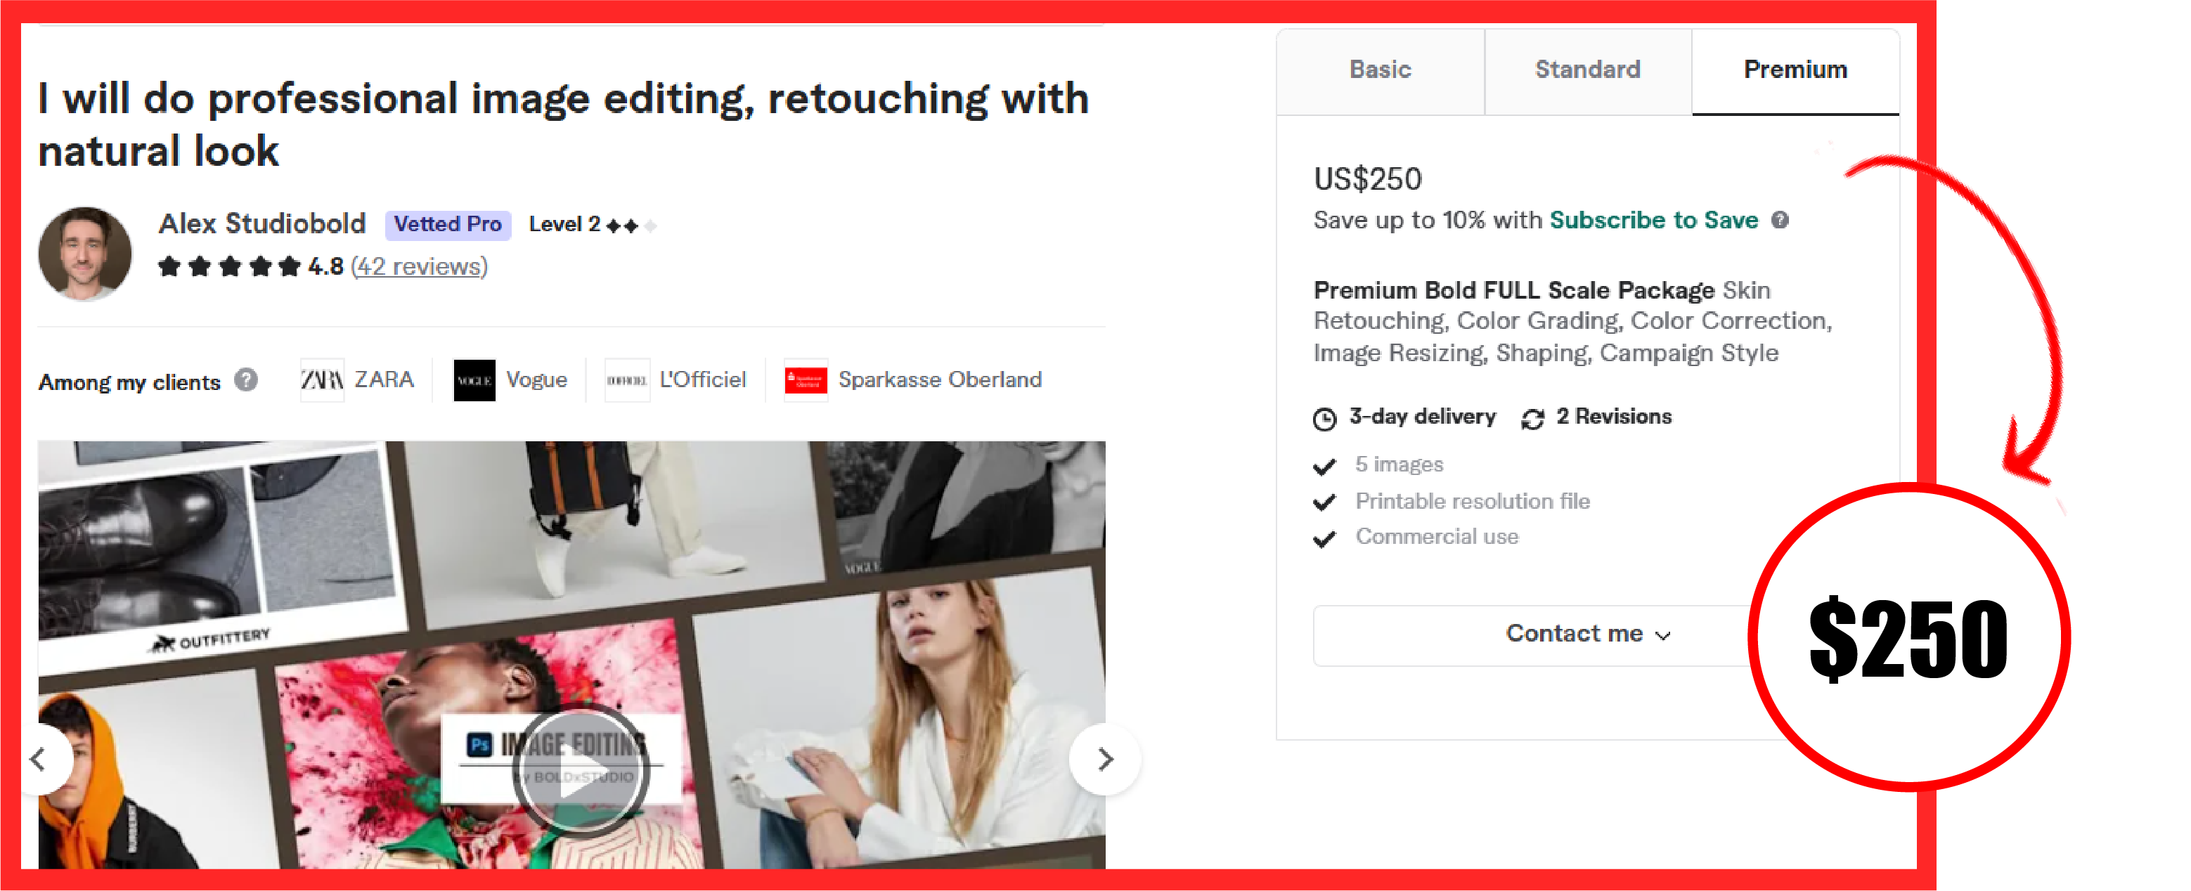Click the checkmark beside Commercial use
Viewport: 2191px width, 891px height.
(x=1324, y=539)
